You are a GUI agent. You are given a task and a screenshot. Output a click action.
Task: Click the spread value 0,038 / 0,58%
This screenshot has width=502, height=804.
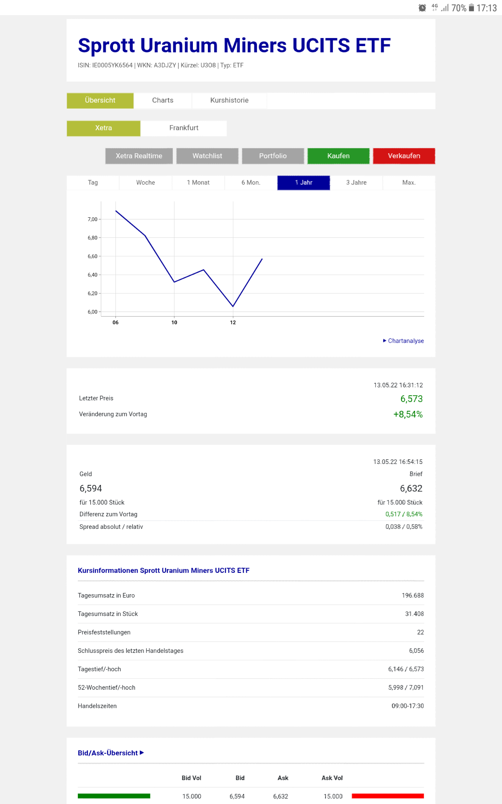coord(404,527)
